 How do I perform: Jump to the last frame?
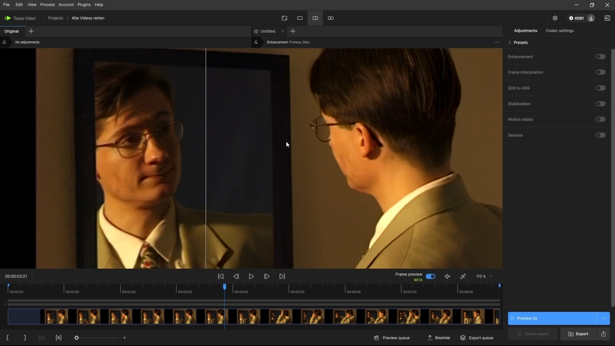[x=282, y=276]
